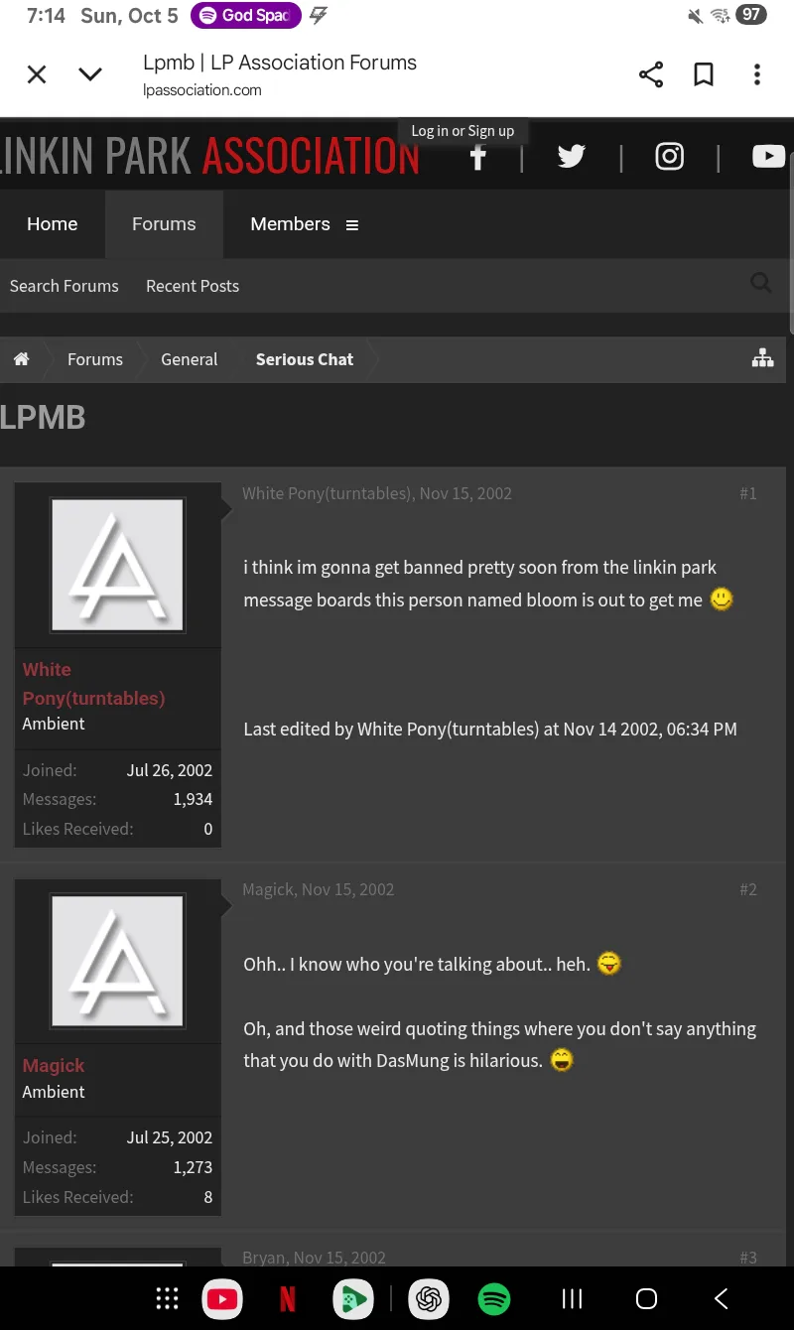Open the YouTube icon in header
The height and width of the screenshot is (1330, 794).
[x=768, y=157]
